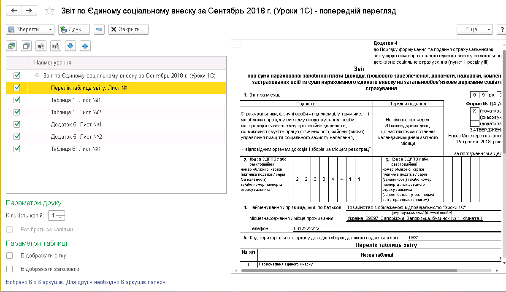Click the Подають header cell in preview
The width and height of the screenshot is (506, 292).
pyautogui.click(x=306, y=104)
